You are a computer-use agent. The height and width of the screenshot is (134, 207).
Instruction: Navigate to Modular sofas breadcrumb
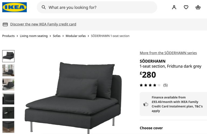click(76, 36)
